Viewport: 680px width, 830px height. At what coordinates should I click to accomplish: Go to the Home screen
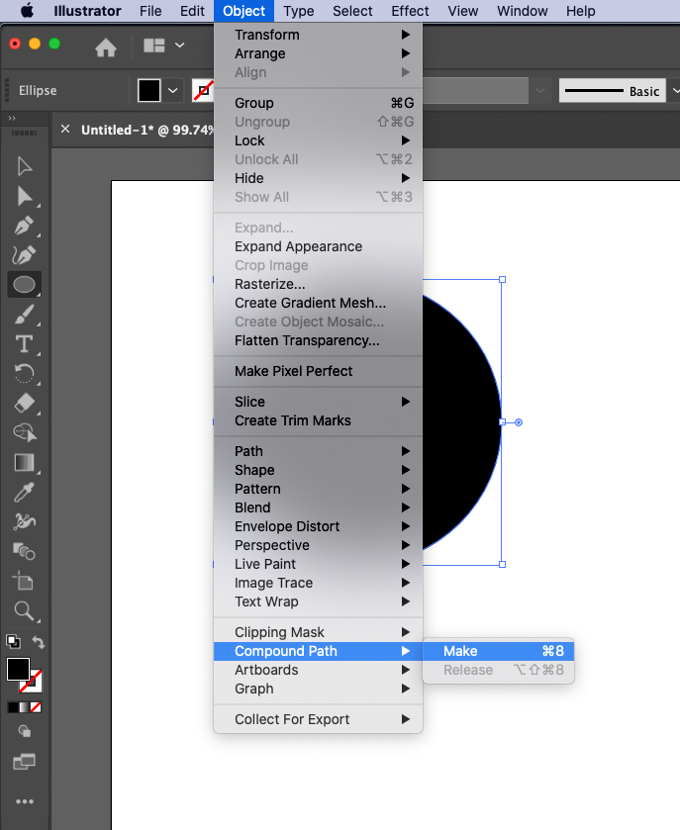[105, 47]
